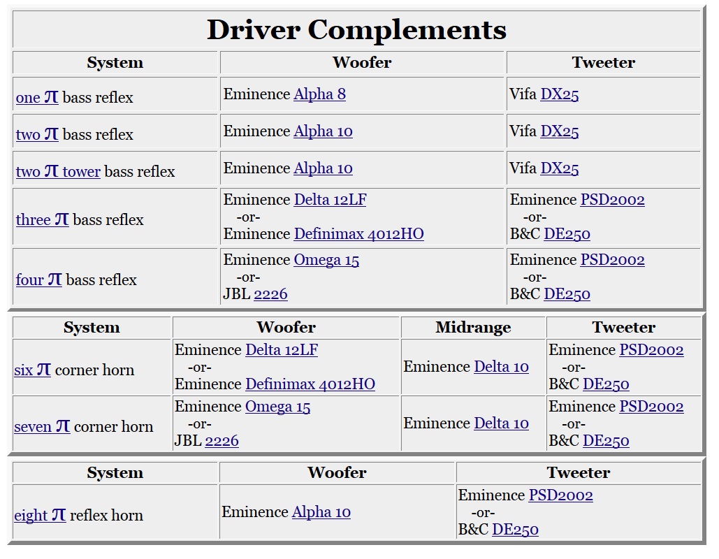Click Omega 15 in seven π row
The width and height of the screenshot is (719, 559).
coord(278,407)
